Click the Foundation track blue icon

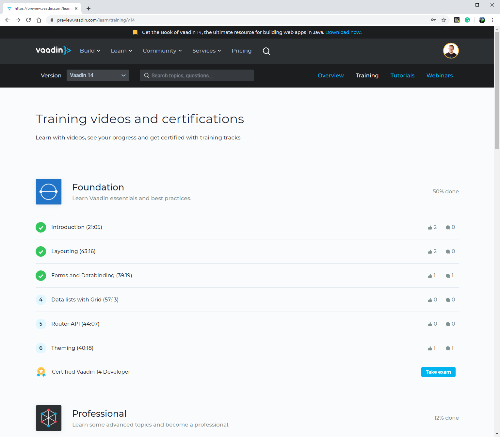coord(48,192)
